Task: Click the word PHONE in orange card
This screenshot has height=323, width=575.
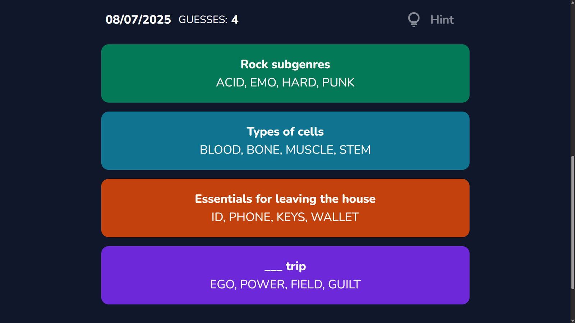Action: pos(250,217)
